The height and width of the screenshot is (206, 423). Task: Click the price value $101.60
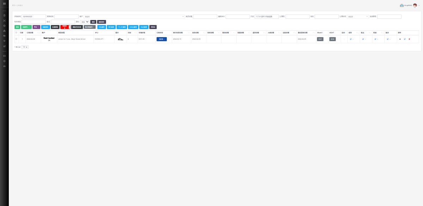[x=142, y=39]
